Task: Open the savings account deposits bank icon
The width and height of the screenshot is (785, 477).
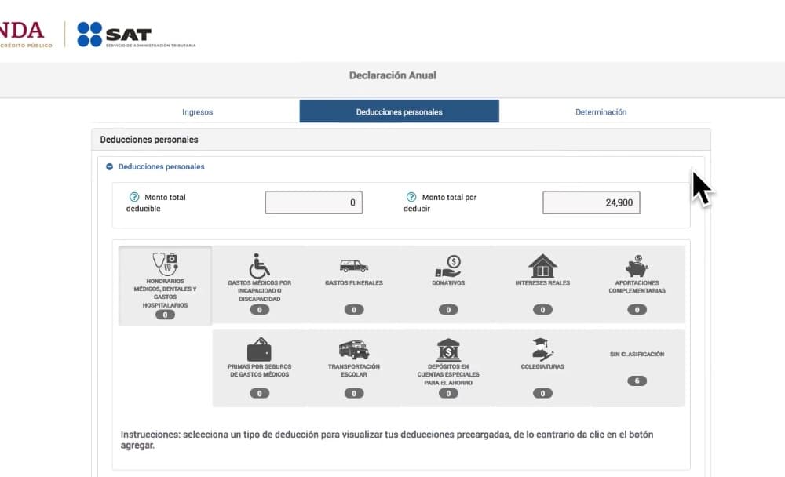Action: click(x=447, y=349)
